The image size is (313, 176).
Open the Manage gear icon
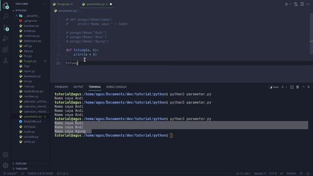click(x=5, y=165)
